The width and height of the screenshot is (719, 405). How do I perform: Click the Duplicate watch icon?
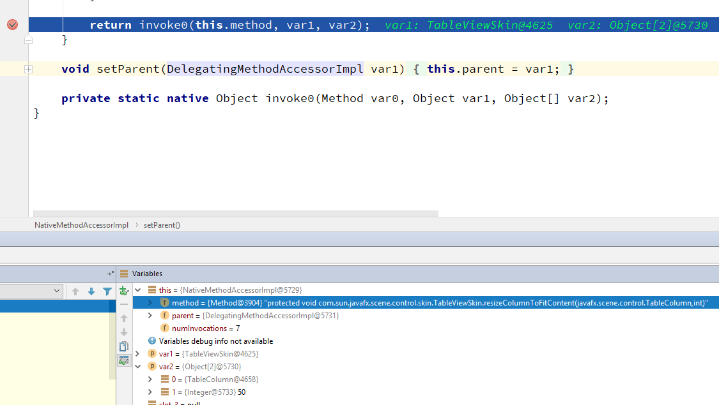124,346
